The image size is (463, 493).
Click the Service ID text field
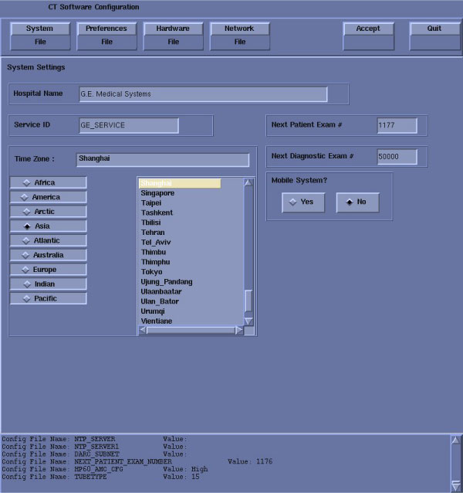(x=129, y=125)
